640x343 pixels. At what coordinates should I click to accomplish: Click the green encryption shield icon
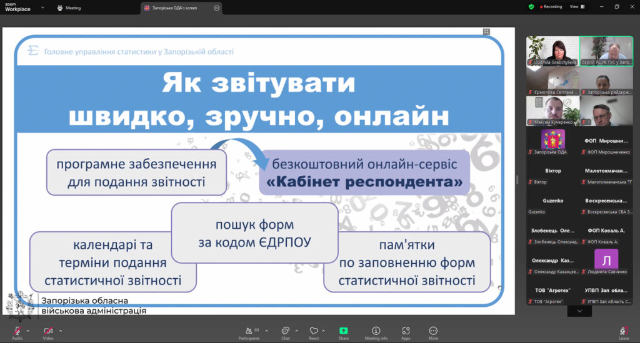pyautogui.click(x=531, y=7)
